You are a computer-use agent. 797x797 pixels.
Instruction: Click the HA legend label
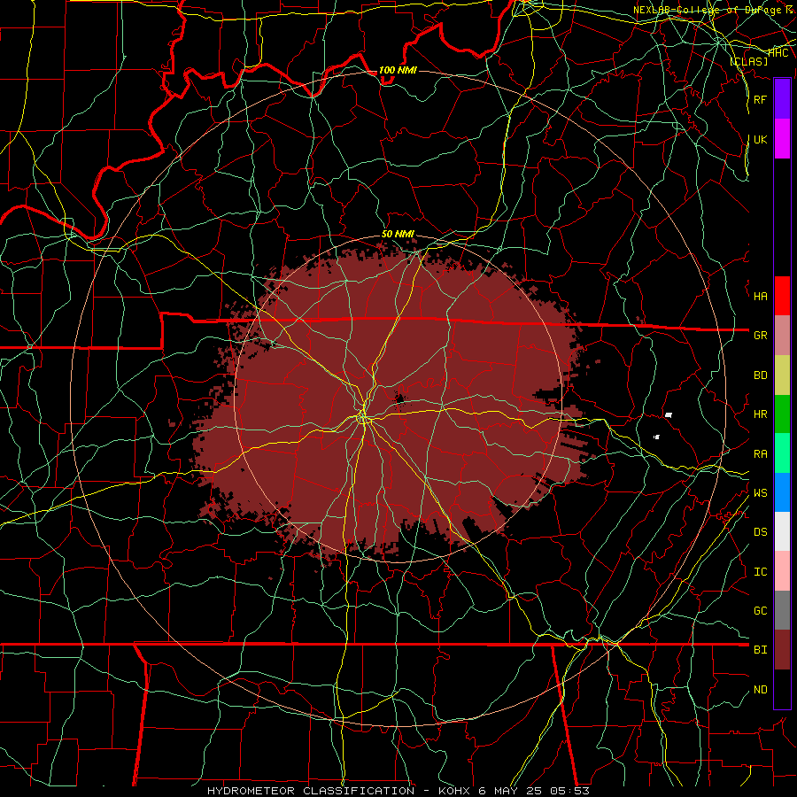pyautogui.click(x=760, y=297)
